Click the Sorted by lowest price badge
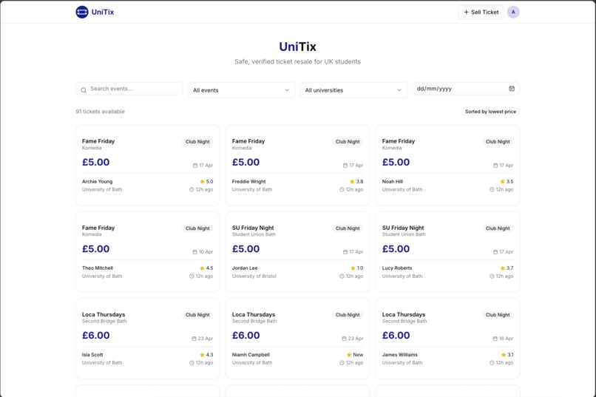The image size is (596, 397). coord(490,112)
